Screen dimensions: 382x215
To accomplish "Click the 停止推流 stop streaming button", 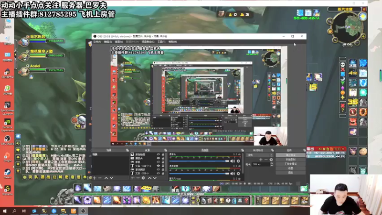I will 290,155.
